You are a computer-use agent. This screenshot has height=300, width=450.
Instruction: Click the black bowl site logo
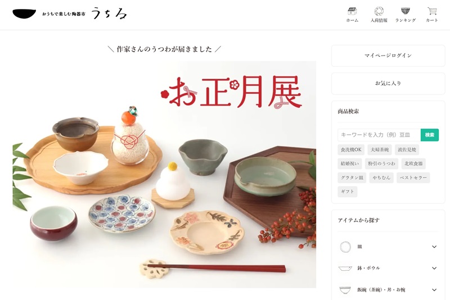24,13
